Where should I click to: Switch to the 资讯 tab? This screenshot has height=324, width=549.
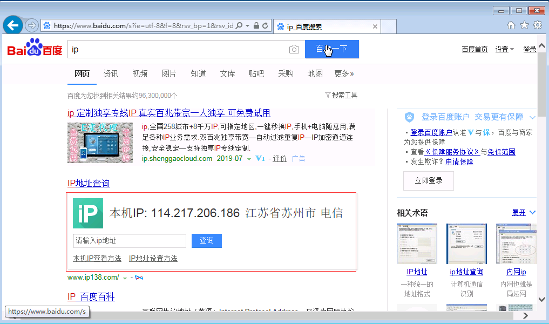tap(111, 73)
